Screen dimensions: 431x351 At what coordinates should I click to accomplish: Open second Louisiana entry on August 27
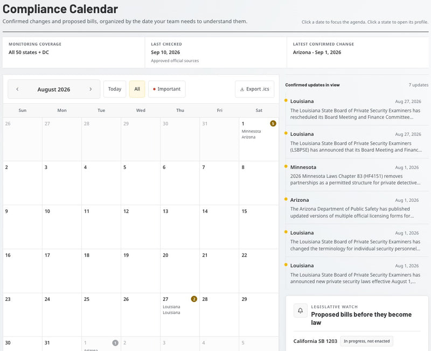171,313
